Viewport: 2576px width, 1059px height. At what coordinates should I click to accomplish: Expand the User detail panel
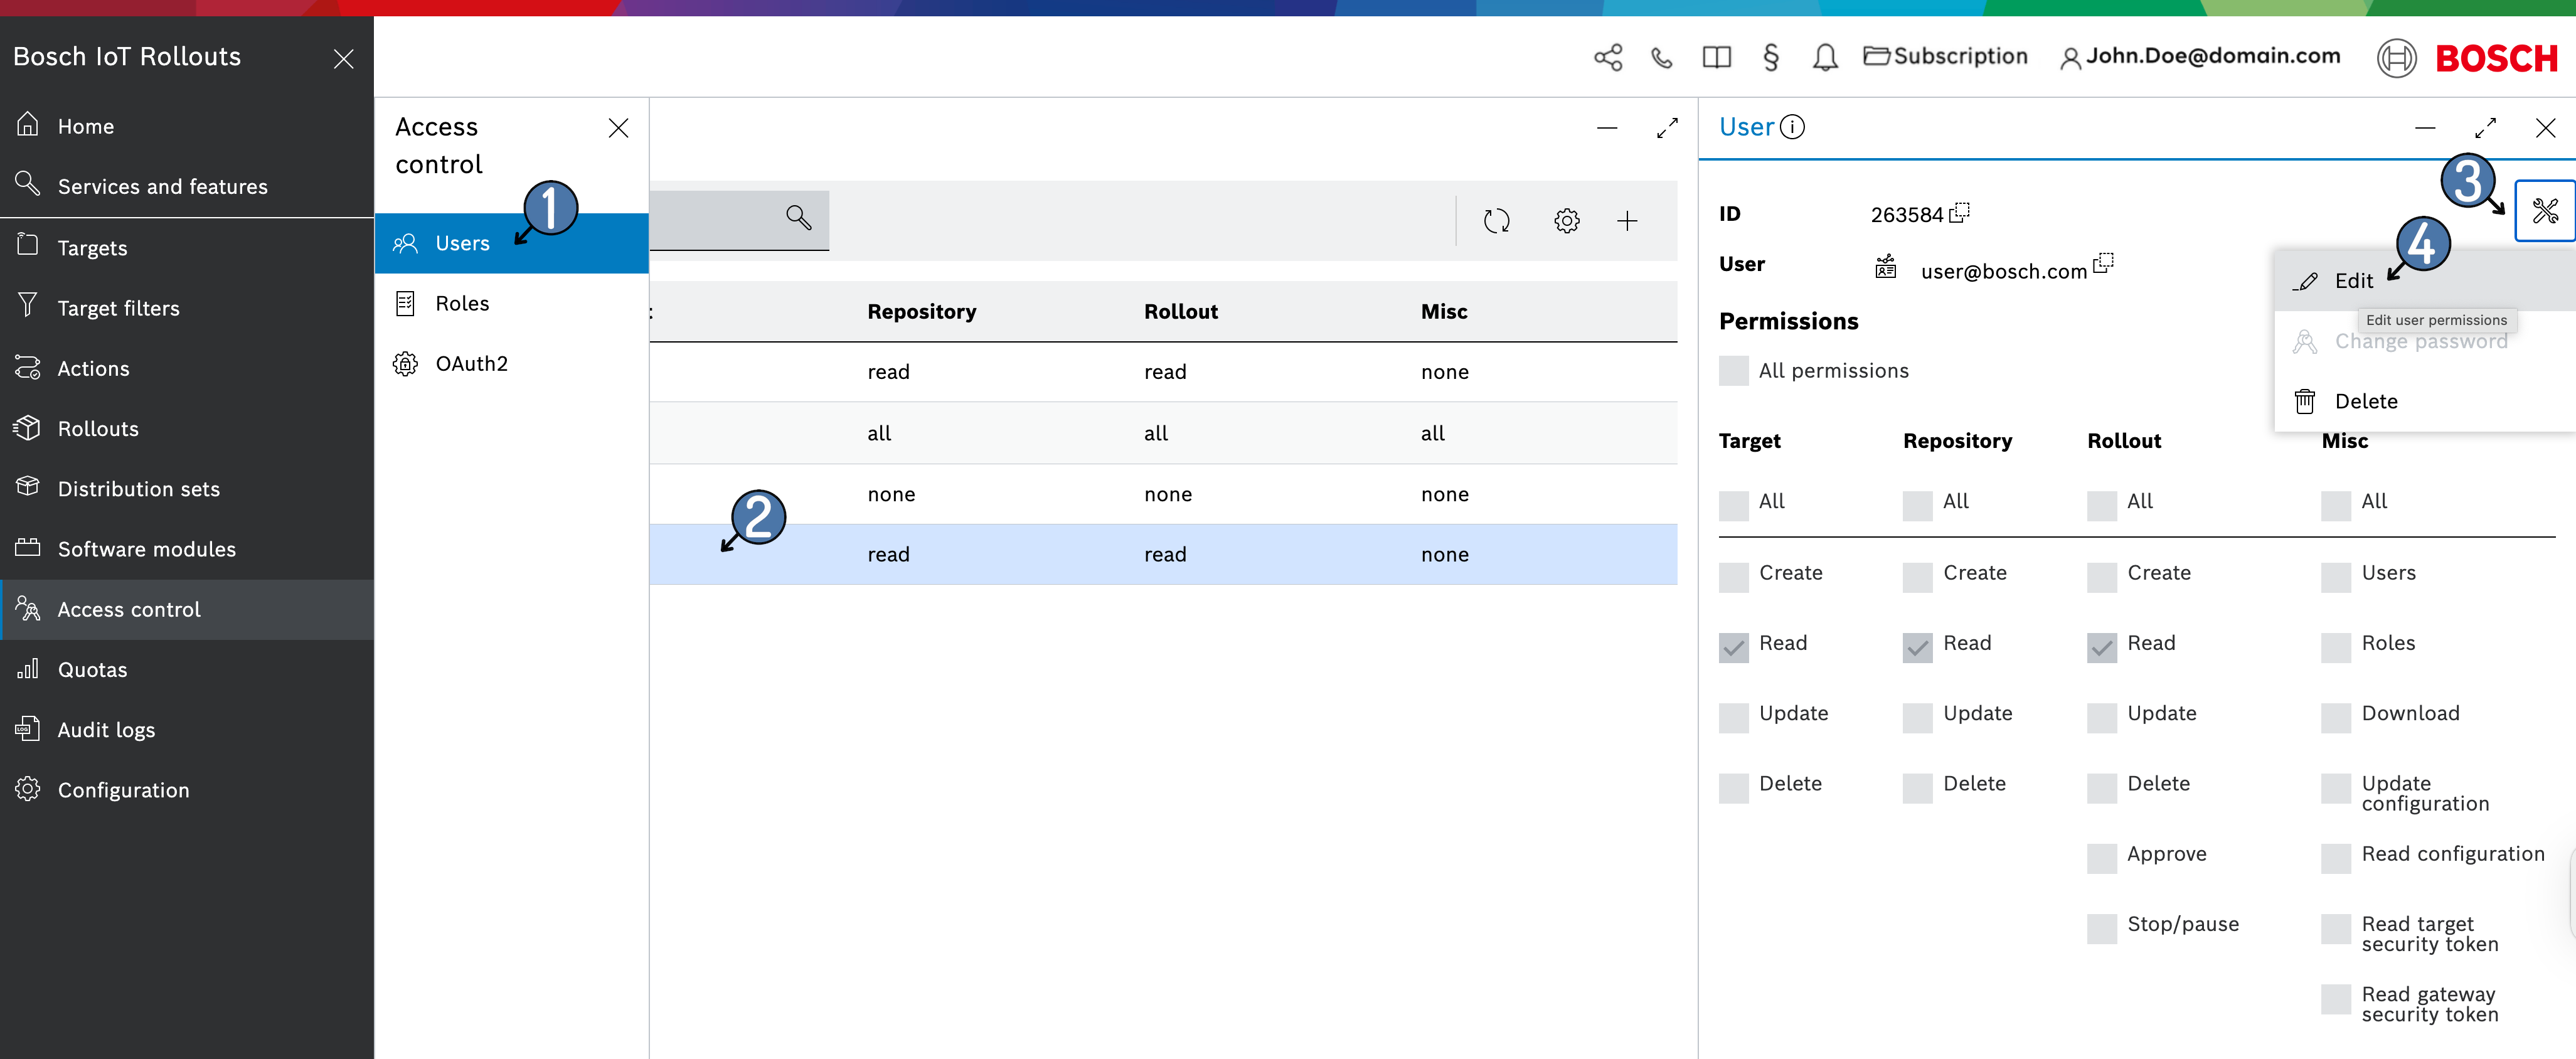2485,128
